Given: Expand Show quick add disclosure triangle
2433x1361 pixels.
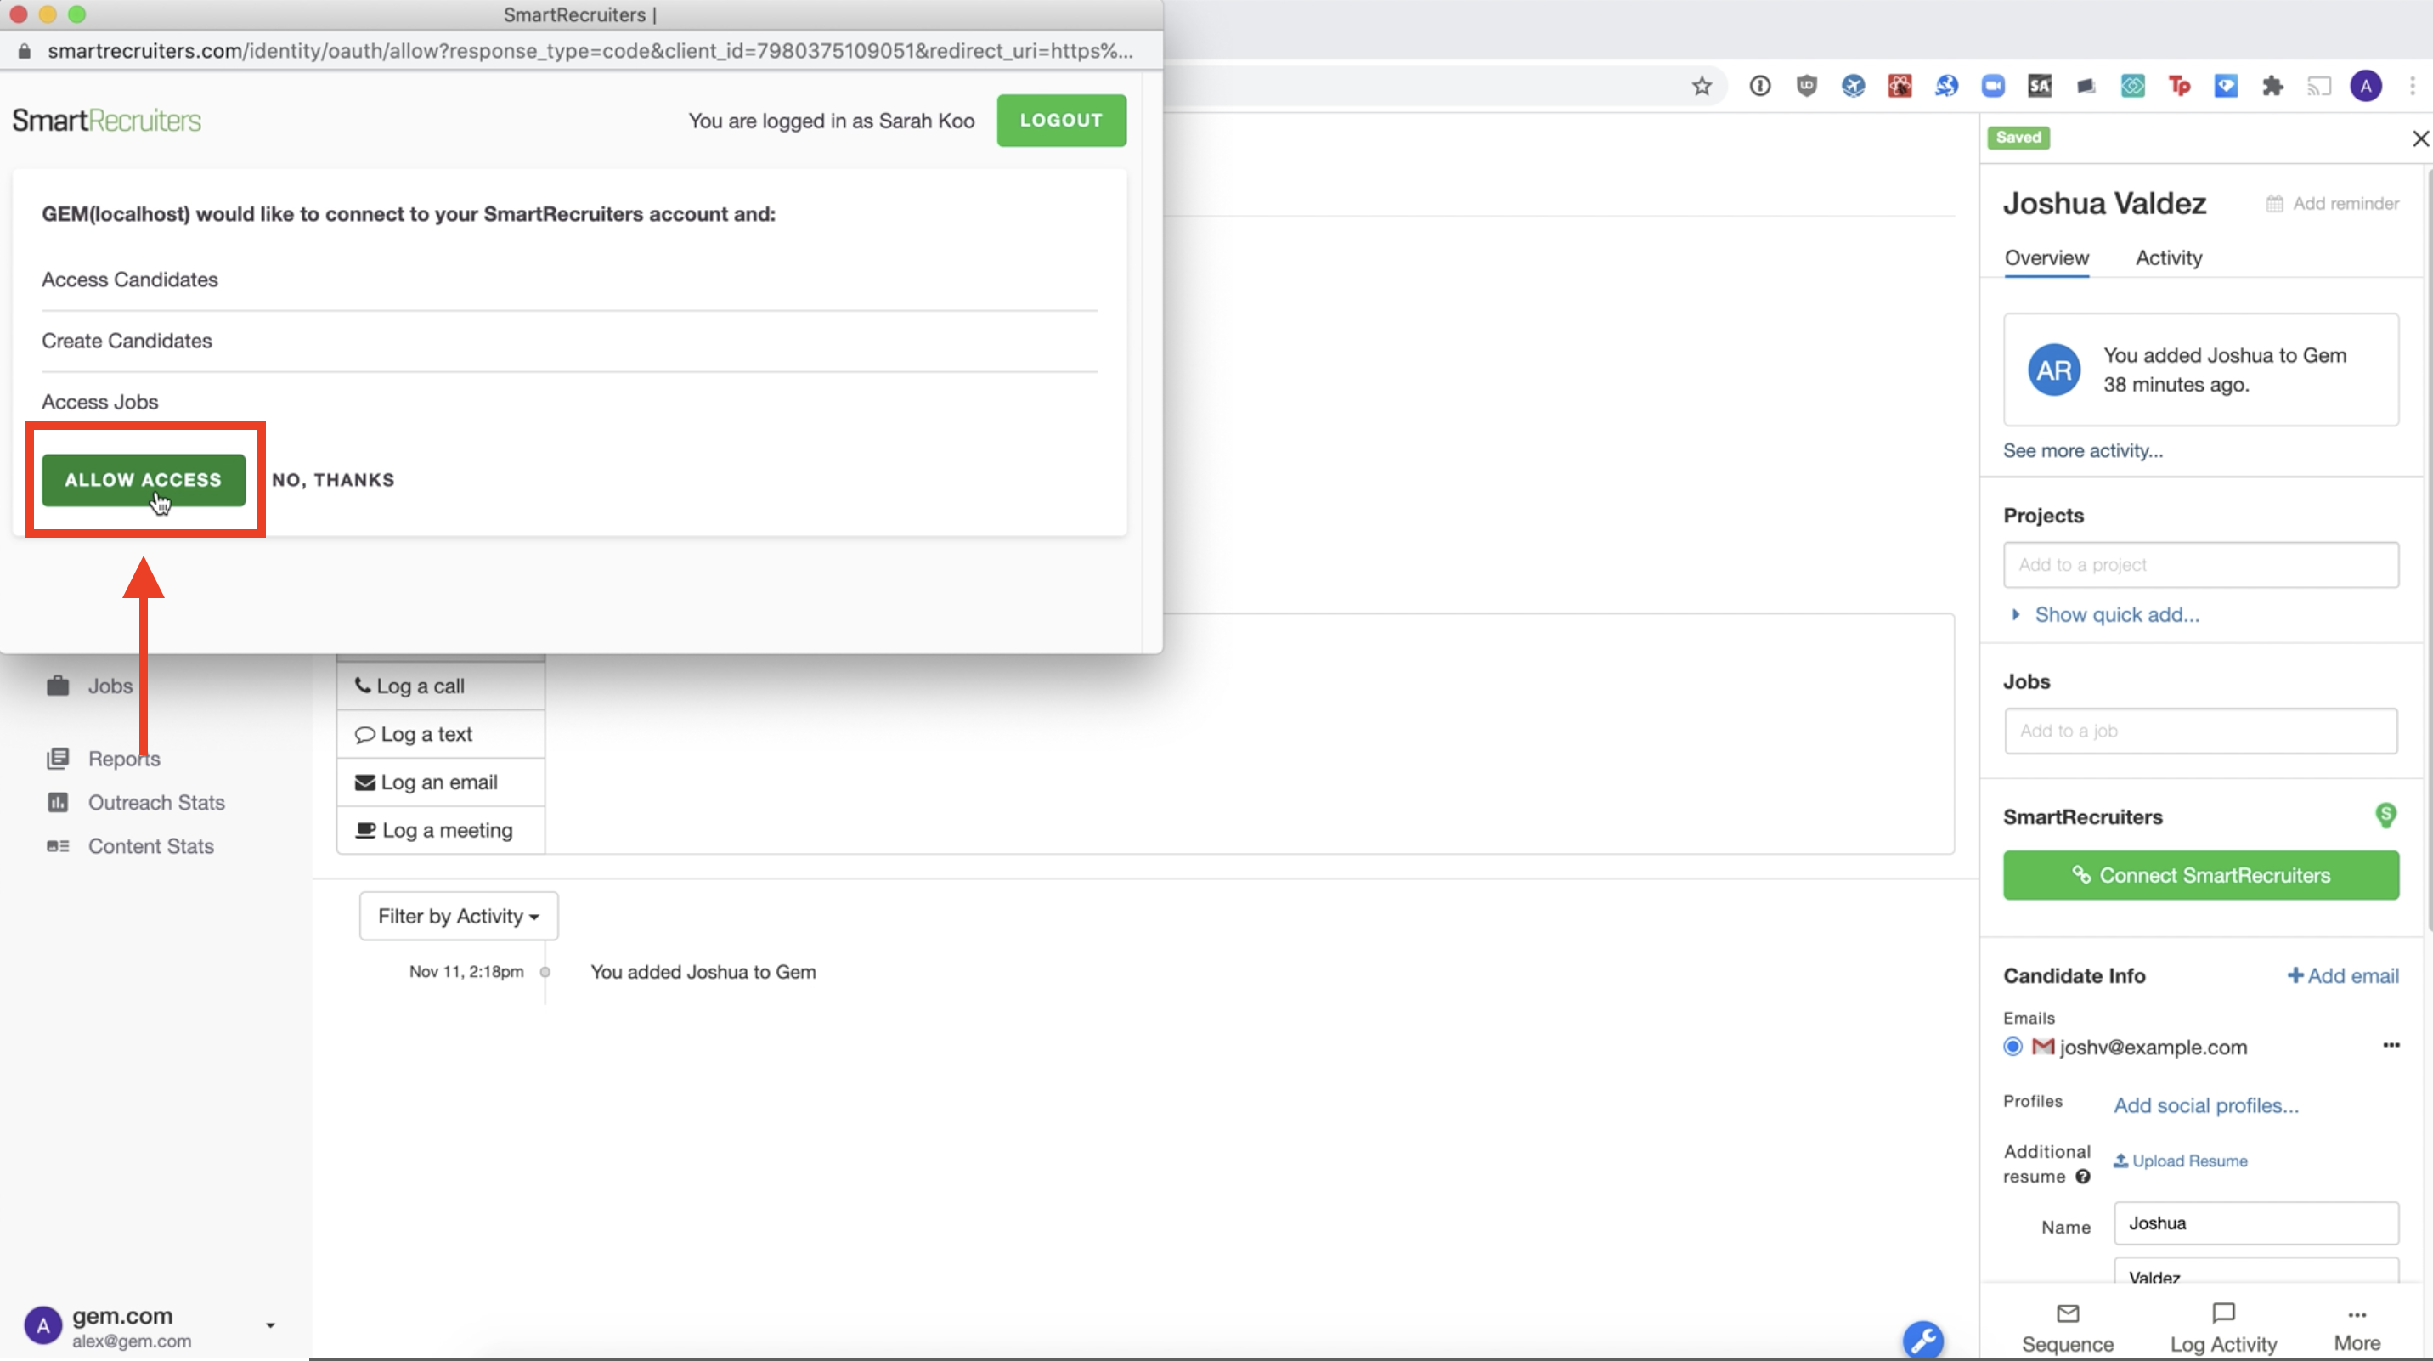Looking at the screenshot, I should (2016, 615).
